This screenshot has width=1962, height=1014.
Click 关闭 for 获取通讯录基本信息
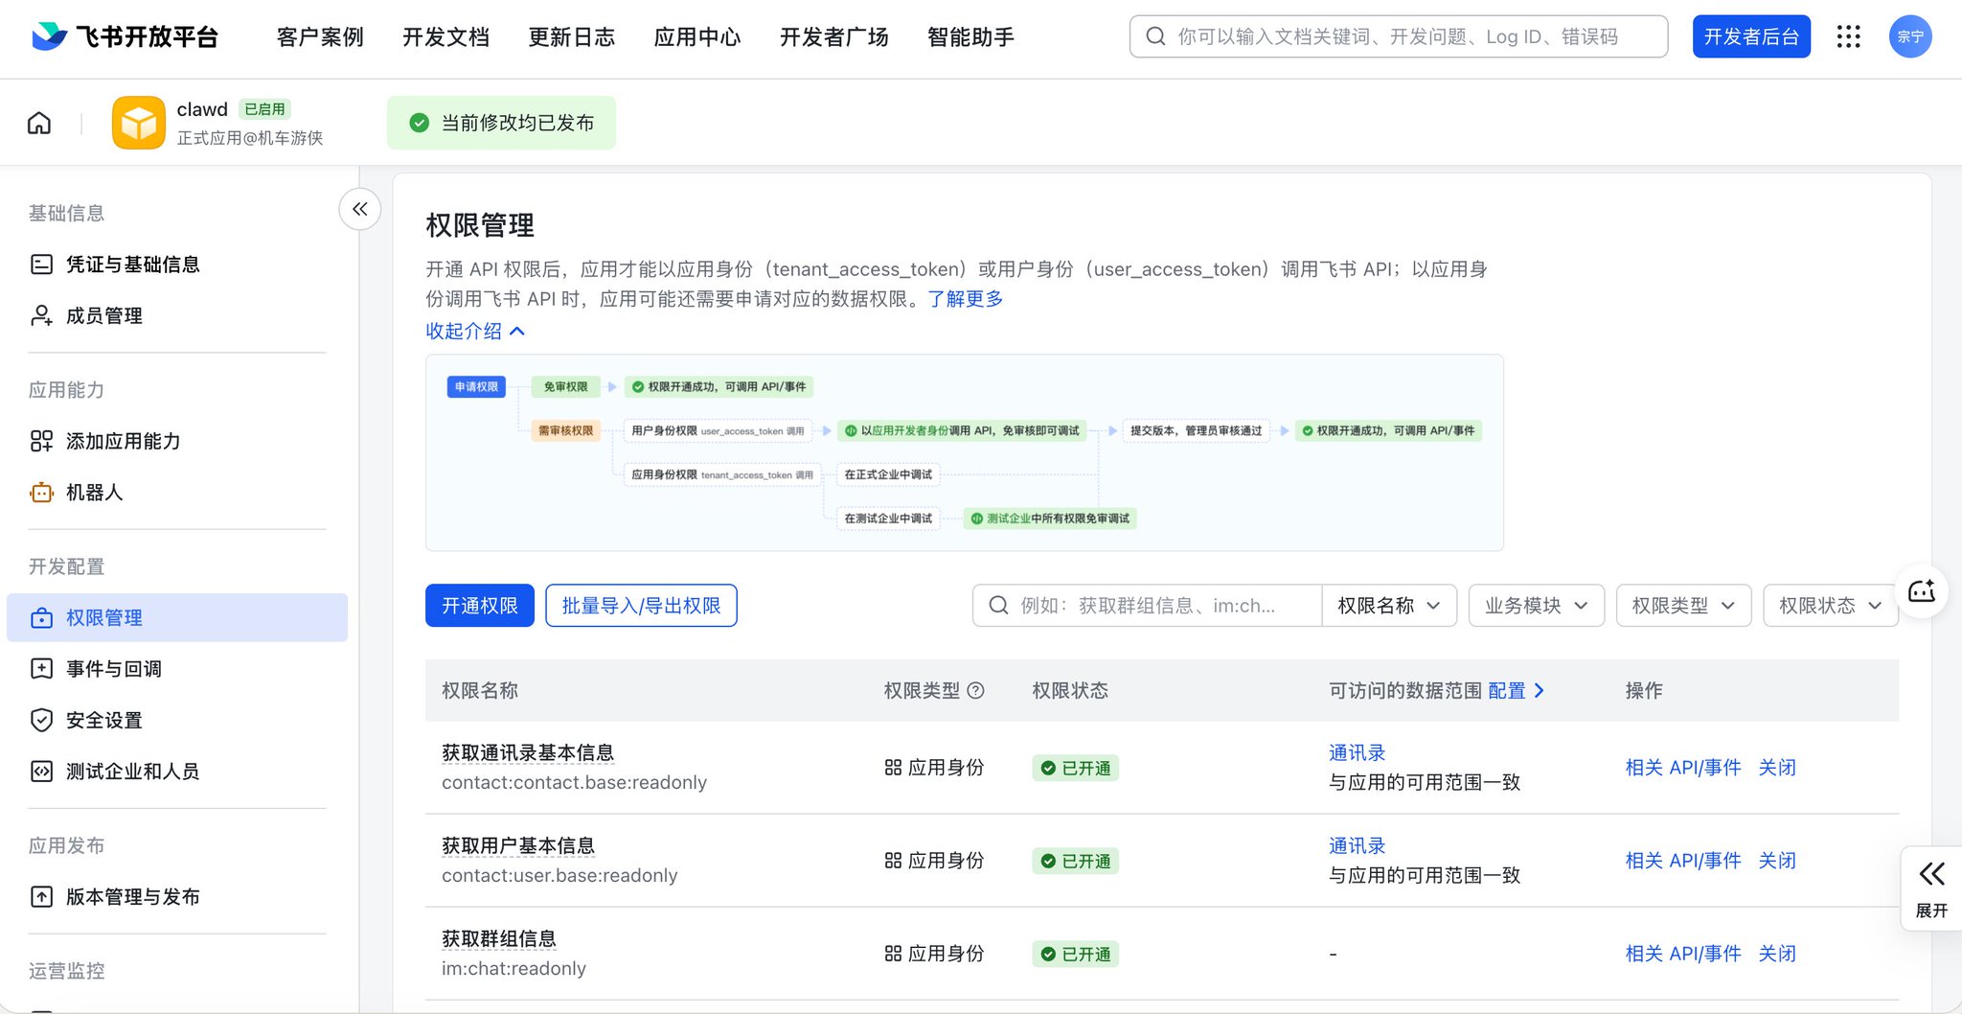click(1777, 768)
